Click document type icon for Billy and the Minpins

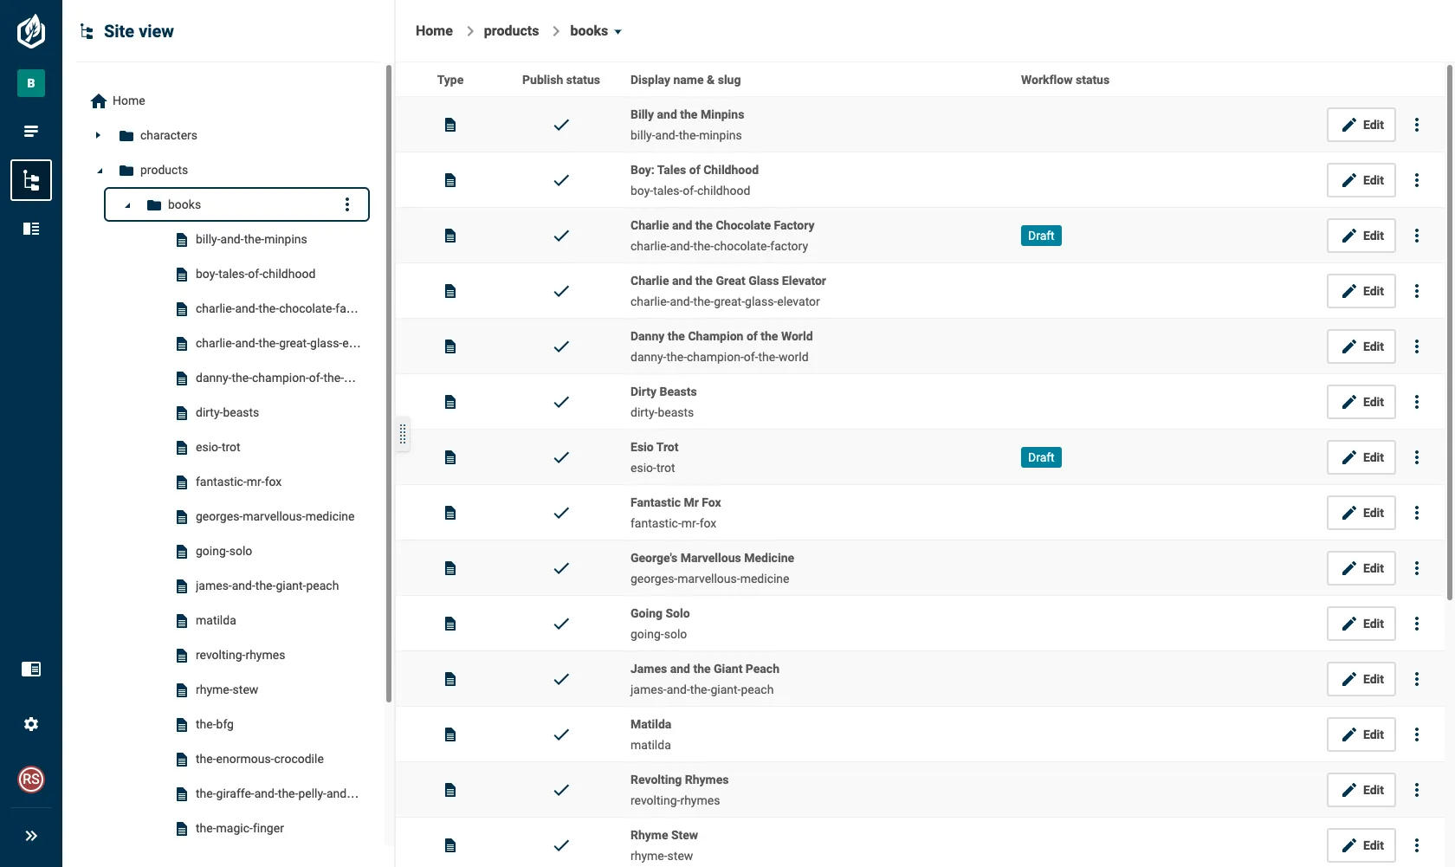click(450, 125)
